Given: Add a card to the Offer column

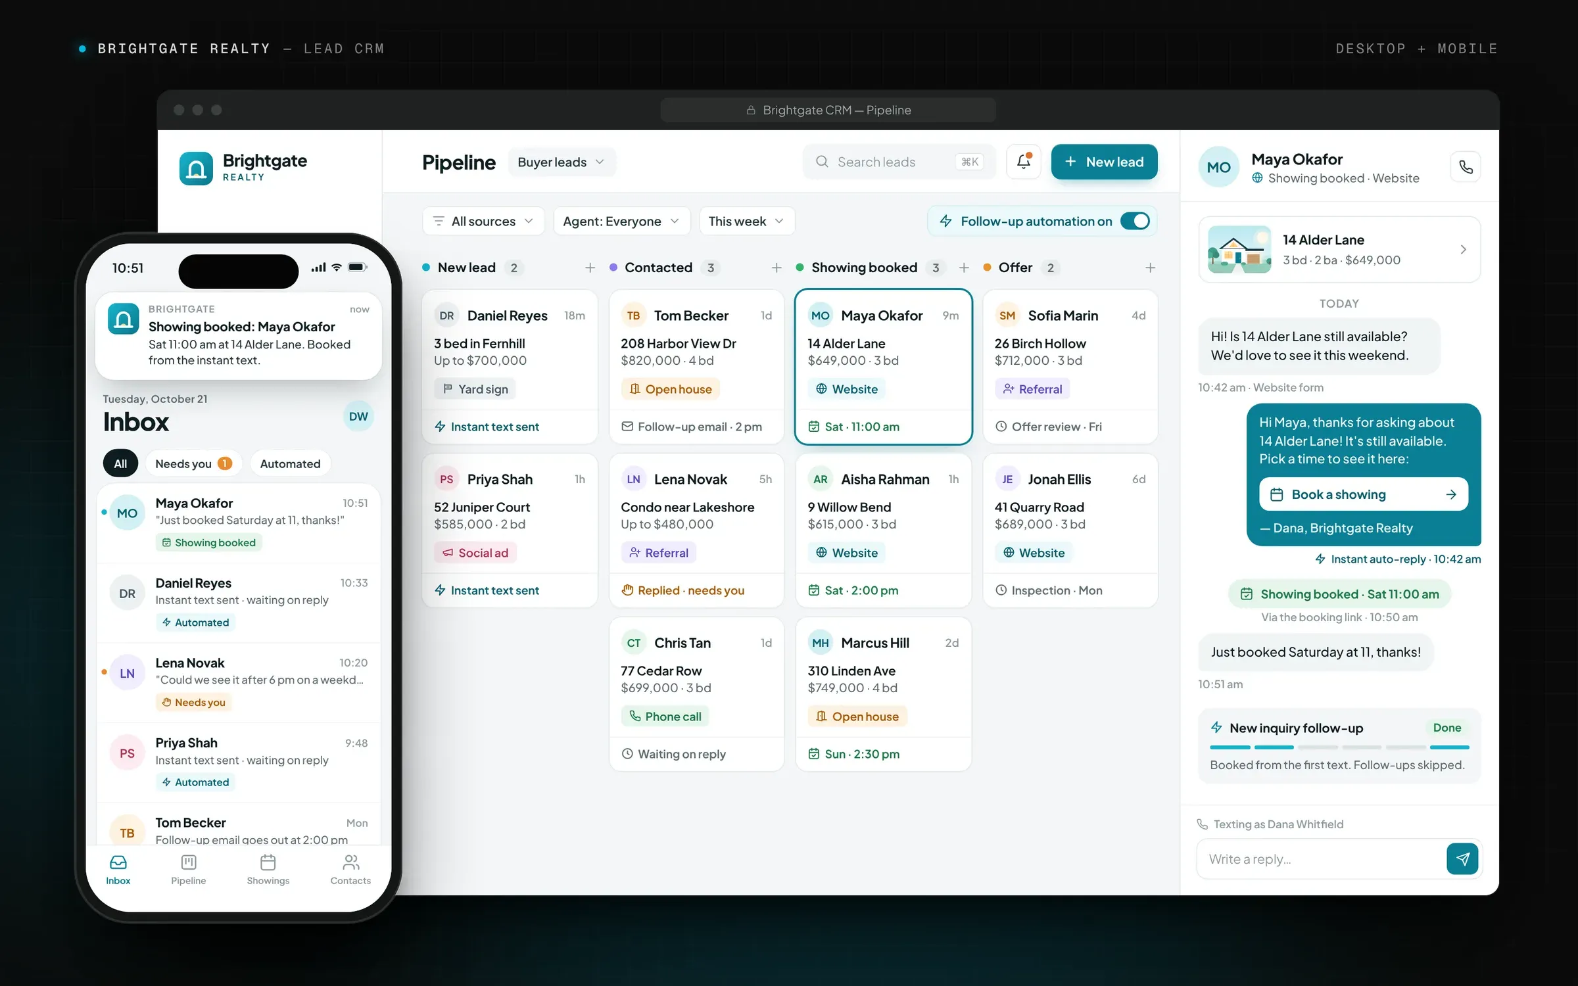Looking at the screenshot, I should coord(1150,268).
